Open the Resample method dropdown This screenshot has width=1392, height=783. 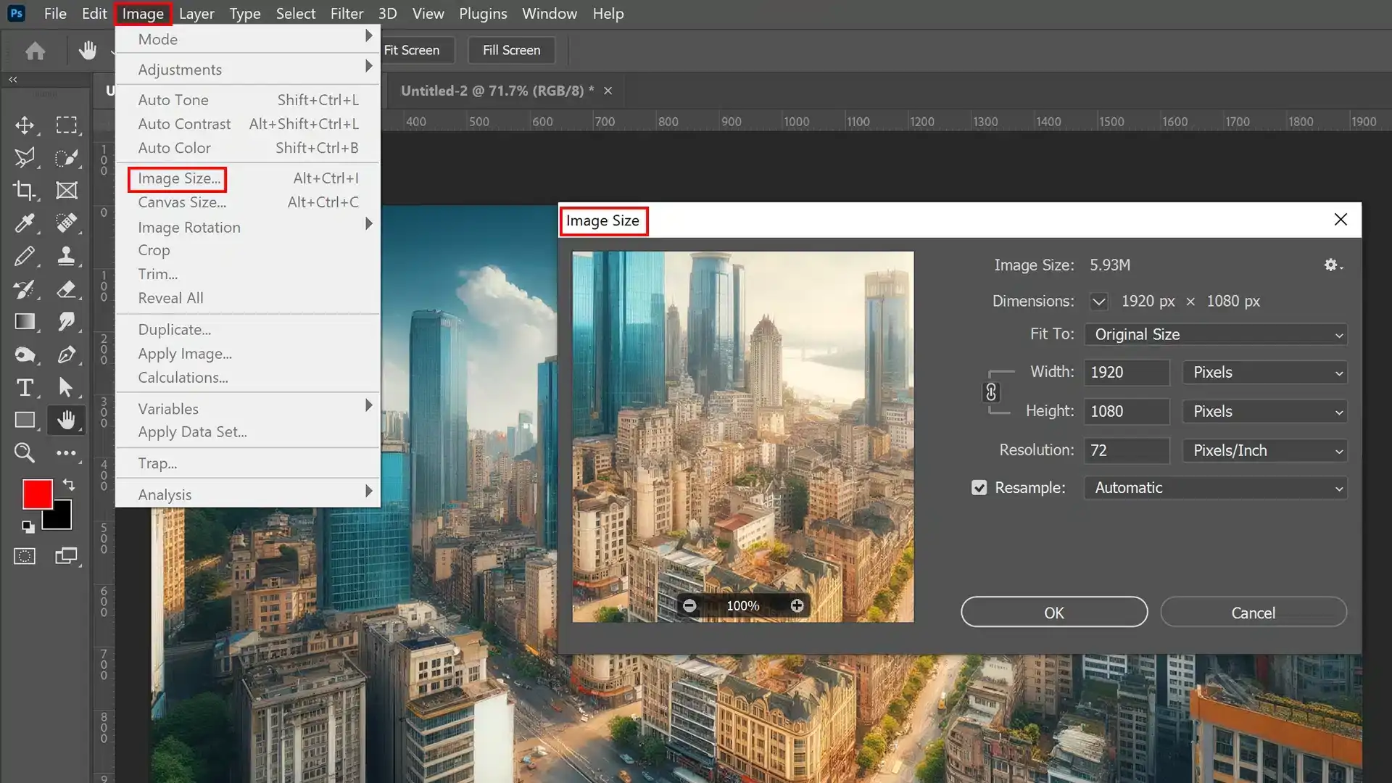point(1216,488)
